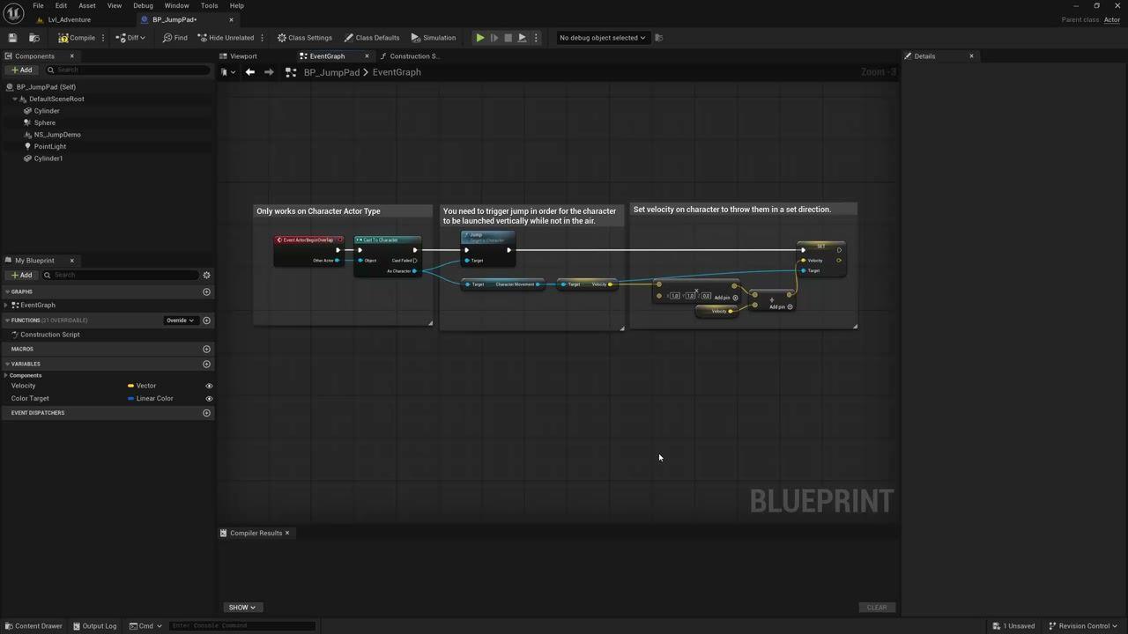Click BP_JumpPad in graph breadcrumb
Viewport: 1128px width, 634px height.
(331, 72)
